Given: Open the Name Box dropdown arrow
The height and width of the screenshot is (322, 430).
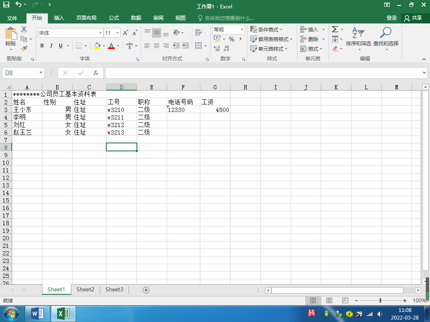Looking at the screenshot, I should tap(41, 73).
